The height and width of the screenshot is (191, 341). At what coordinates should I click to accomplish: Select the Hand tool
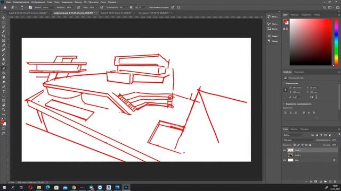point(4,105)
